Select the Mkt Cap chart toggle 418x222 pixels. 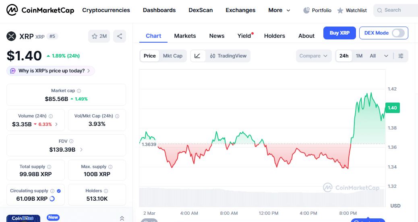pos(173,56)
